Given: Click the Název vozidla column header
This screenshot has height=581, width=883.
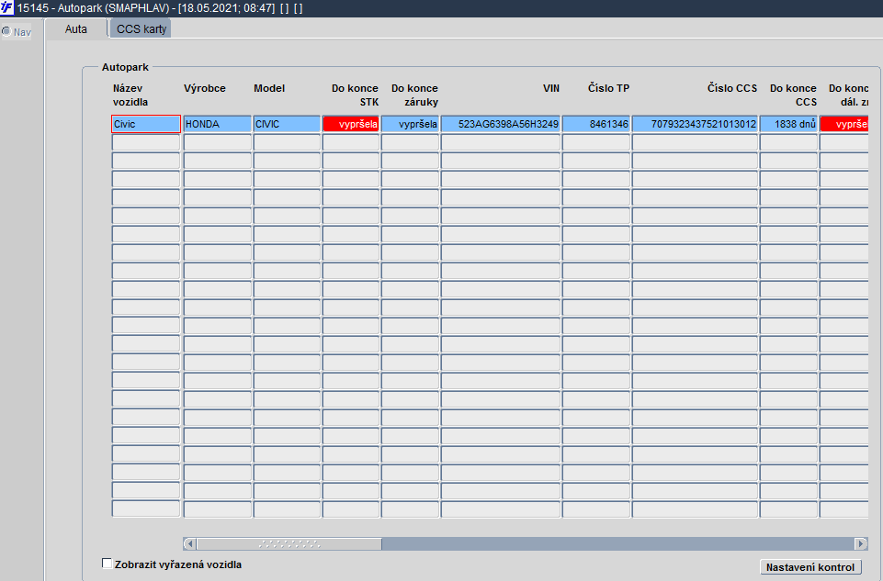Looking at the screenshot, I should pos(130,95).
